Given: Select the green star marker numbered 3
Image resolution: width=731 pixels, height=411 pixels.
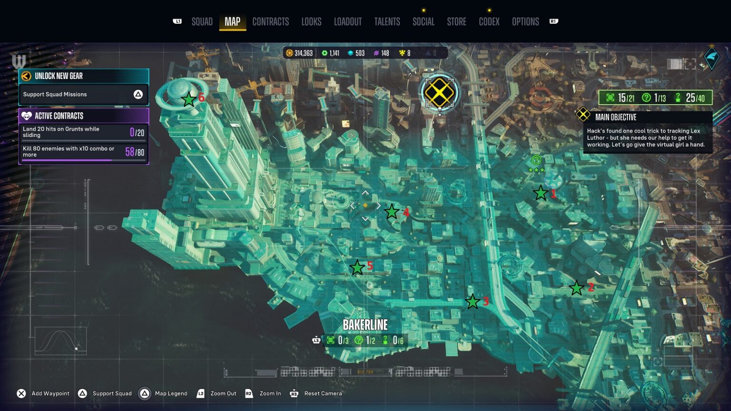Looking at the screenshot, I should tap(473, 302).
